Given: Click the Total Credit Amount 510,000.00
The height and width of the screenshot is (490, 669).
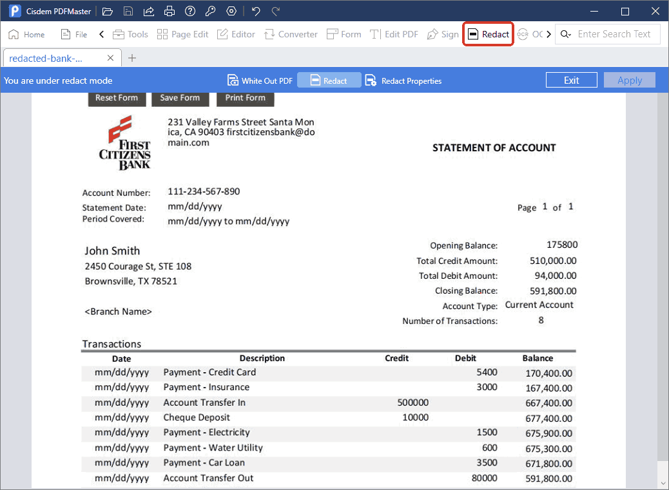Looking at the screenshot, I should click(x=553, y=261).
